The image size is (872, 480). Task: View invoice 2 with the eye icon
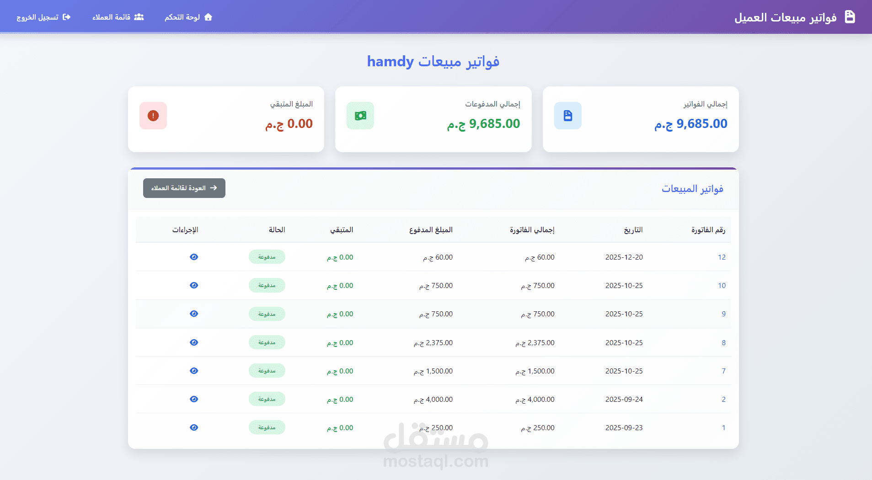(194, 399)
